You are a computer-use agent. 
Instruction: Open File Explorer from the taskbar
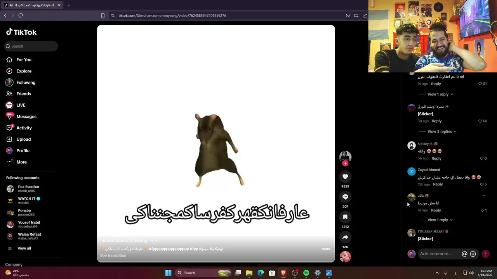point(249,273)
